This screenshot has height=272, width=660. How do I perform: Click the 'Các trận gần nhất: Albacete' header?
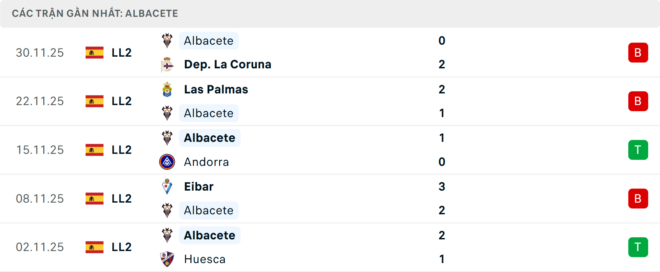(95, 13)
